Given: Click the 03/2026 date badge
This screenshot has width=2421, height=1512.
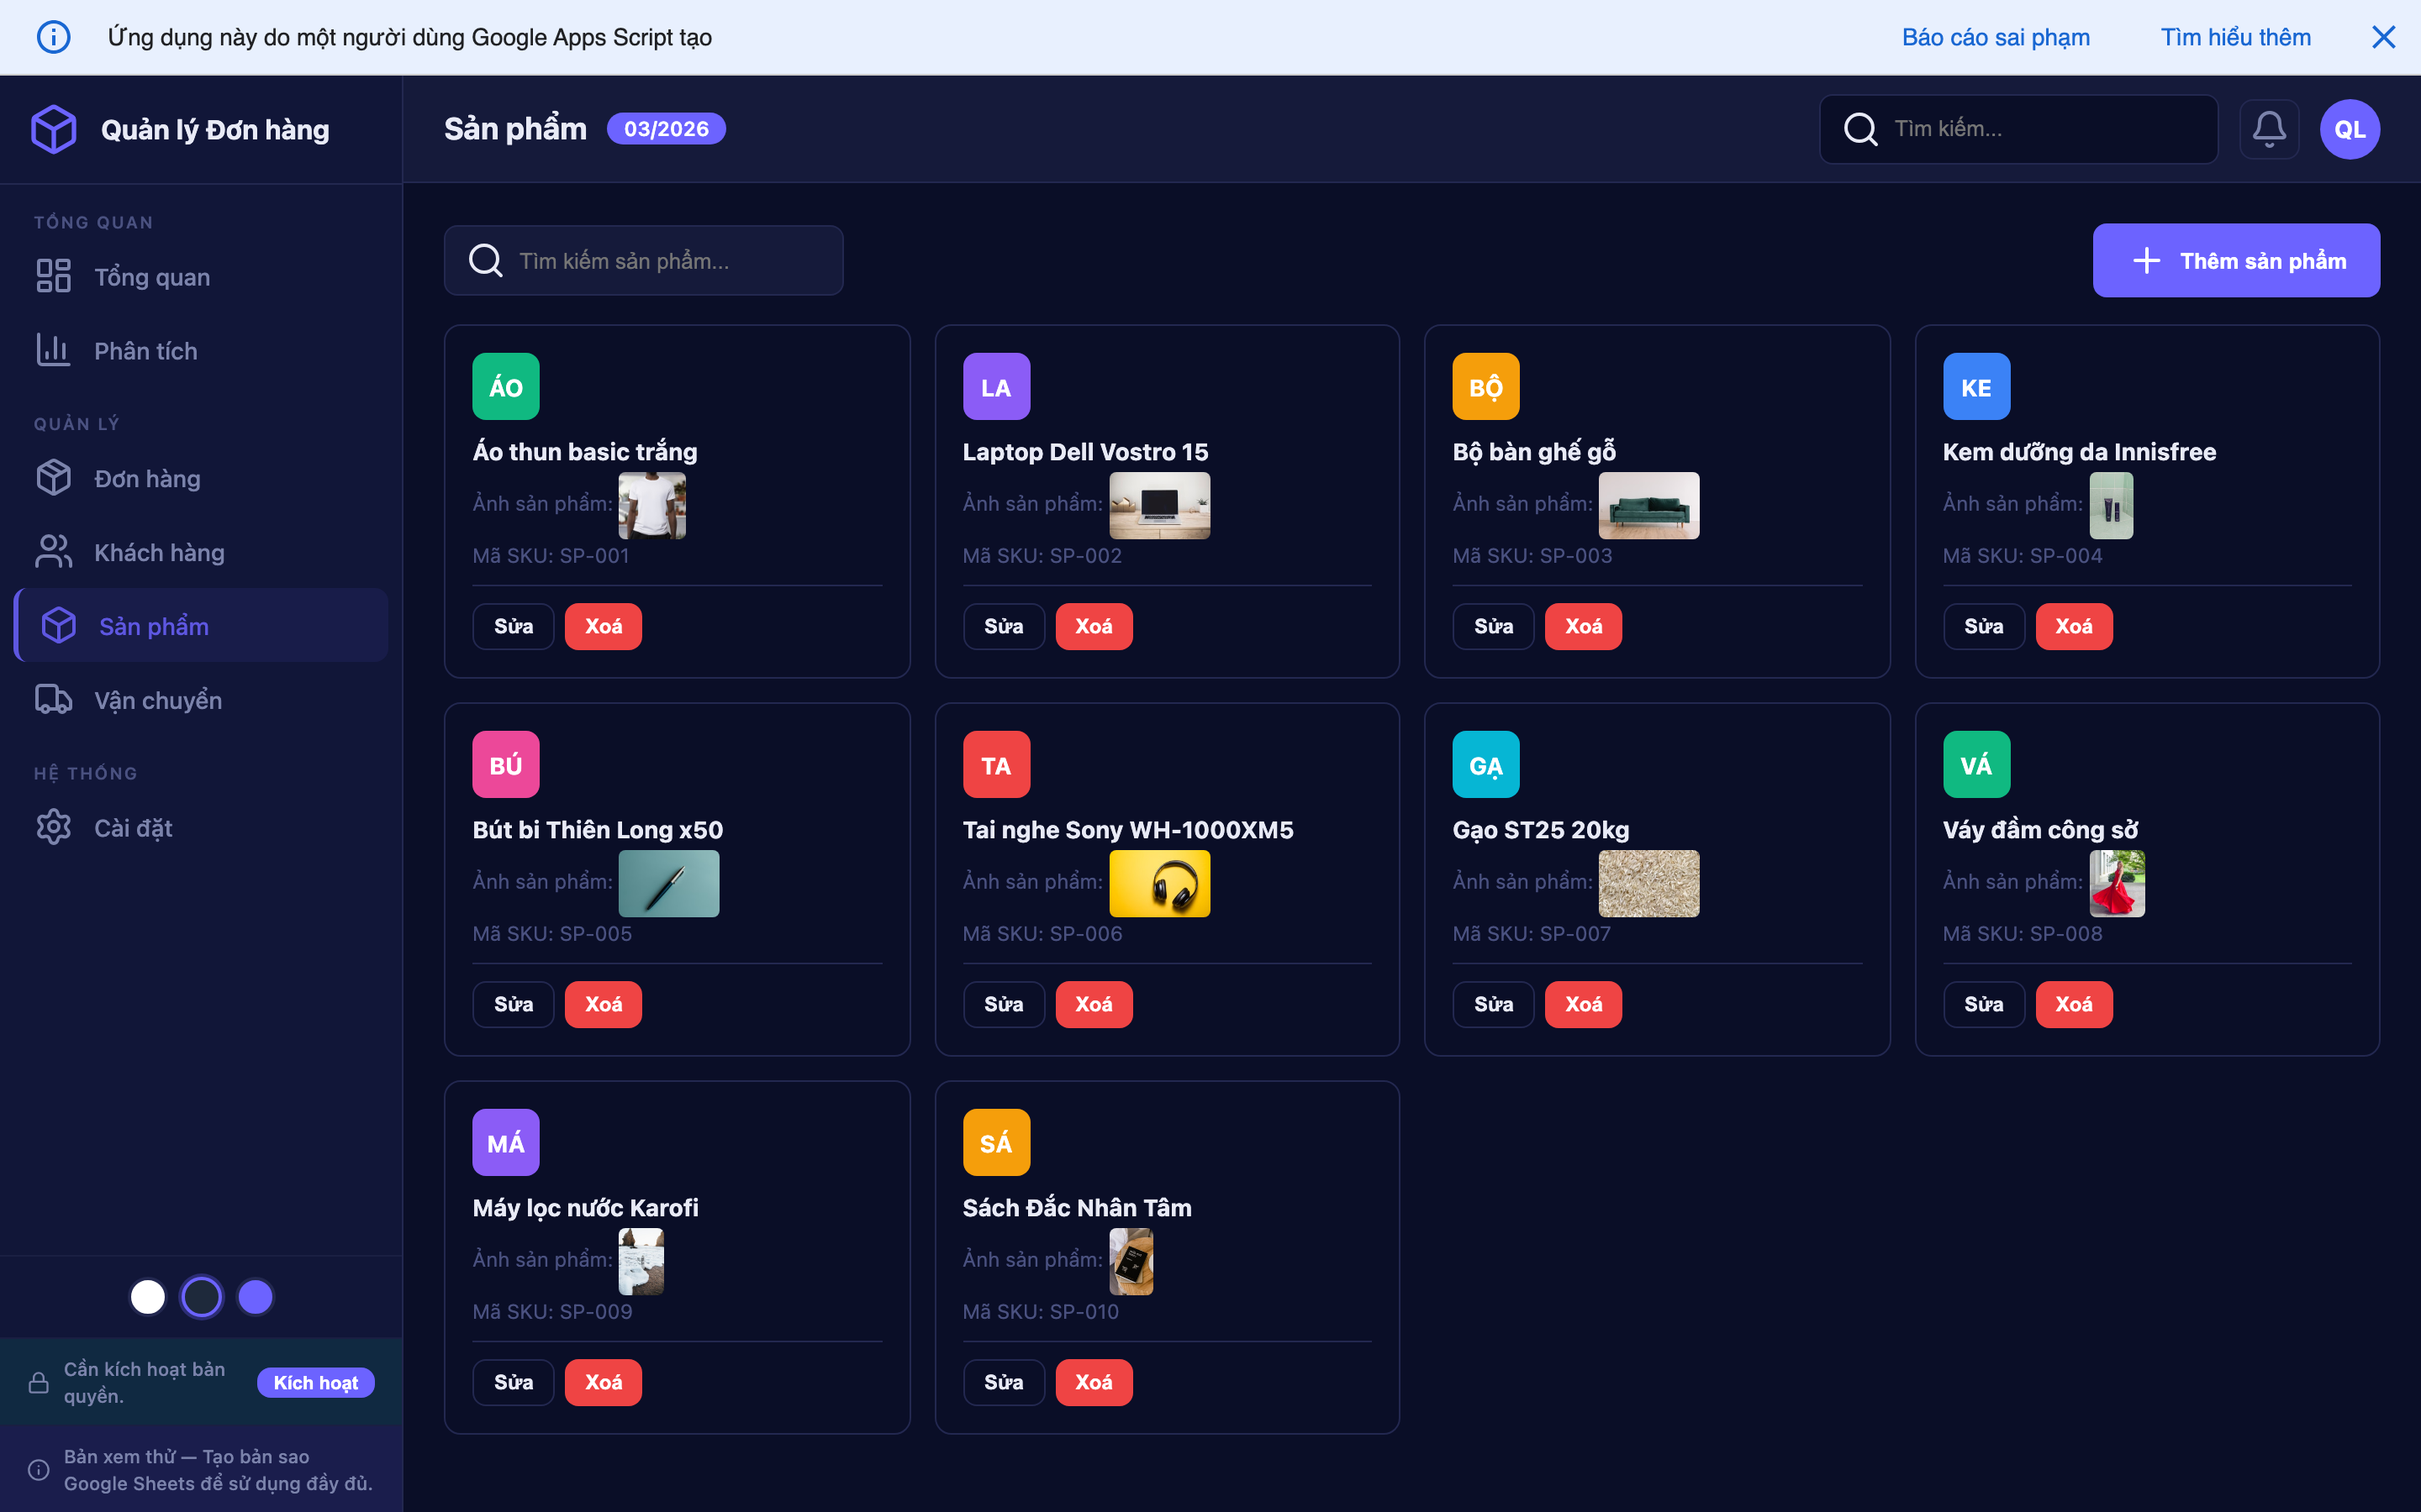Looking at the screenshot, I should click(x=667, y=128).
